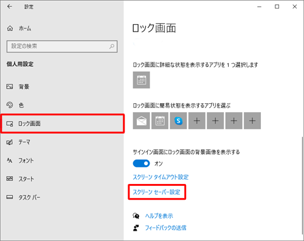Maximize the Settings window
304x241 pixels.
(277, 7)
